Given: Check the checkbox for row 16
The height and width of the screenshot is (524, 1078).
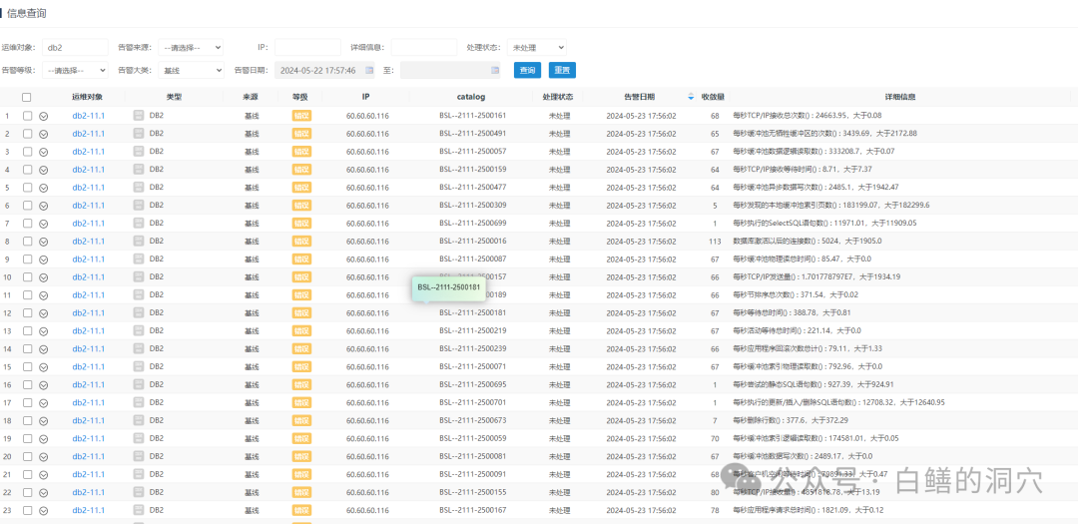Looking at the screenshot, I should click(27, 384).
